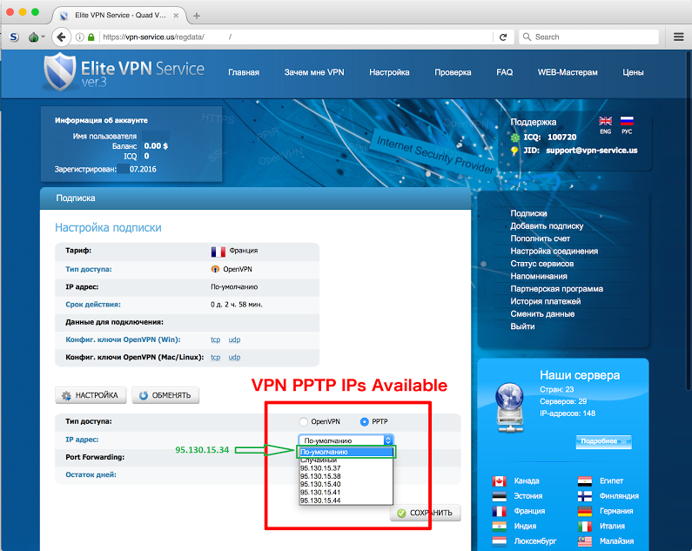Click the Canada flag icon

coord(499,480)
